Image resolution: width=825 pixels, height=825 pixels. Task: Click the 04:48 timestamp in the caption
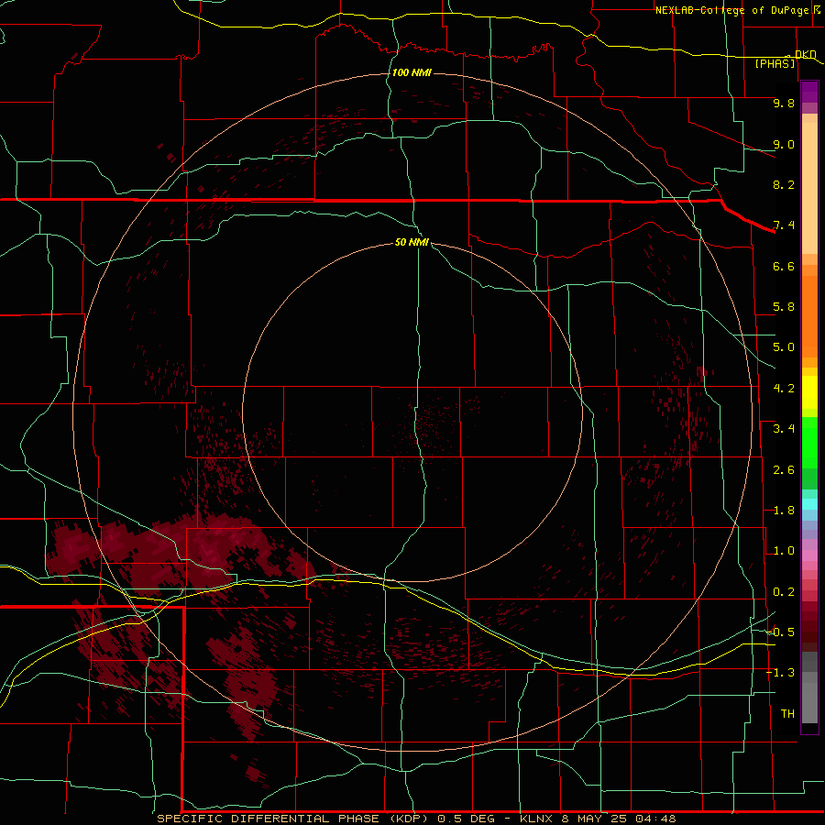(x=655, y=819)
